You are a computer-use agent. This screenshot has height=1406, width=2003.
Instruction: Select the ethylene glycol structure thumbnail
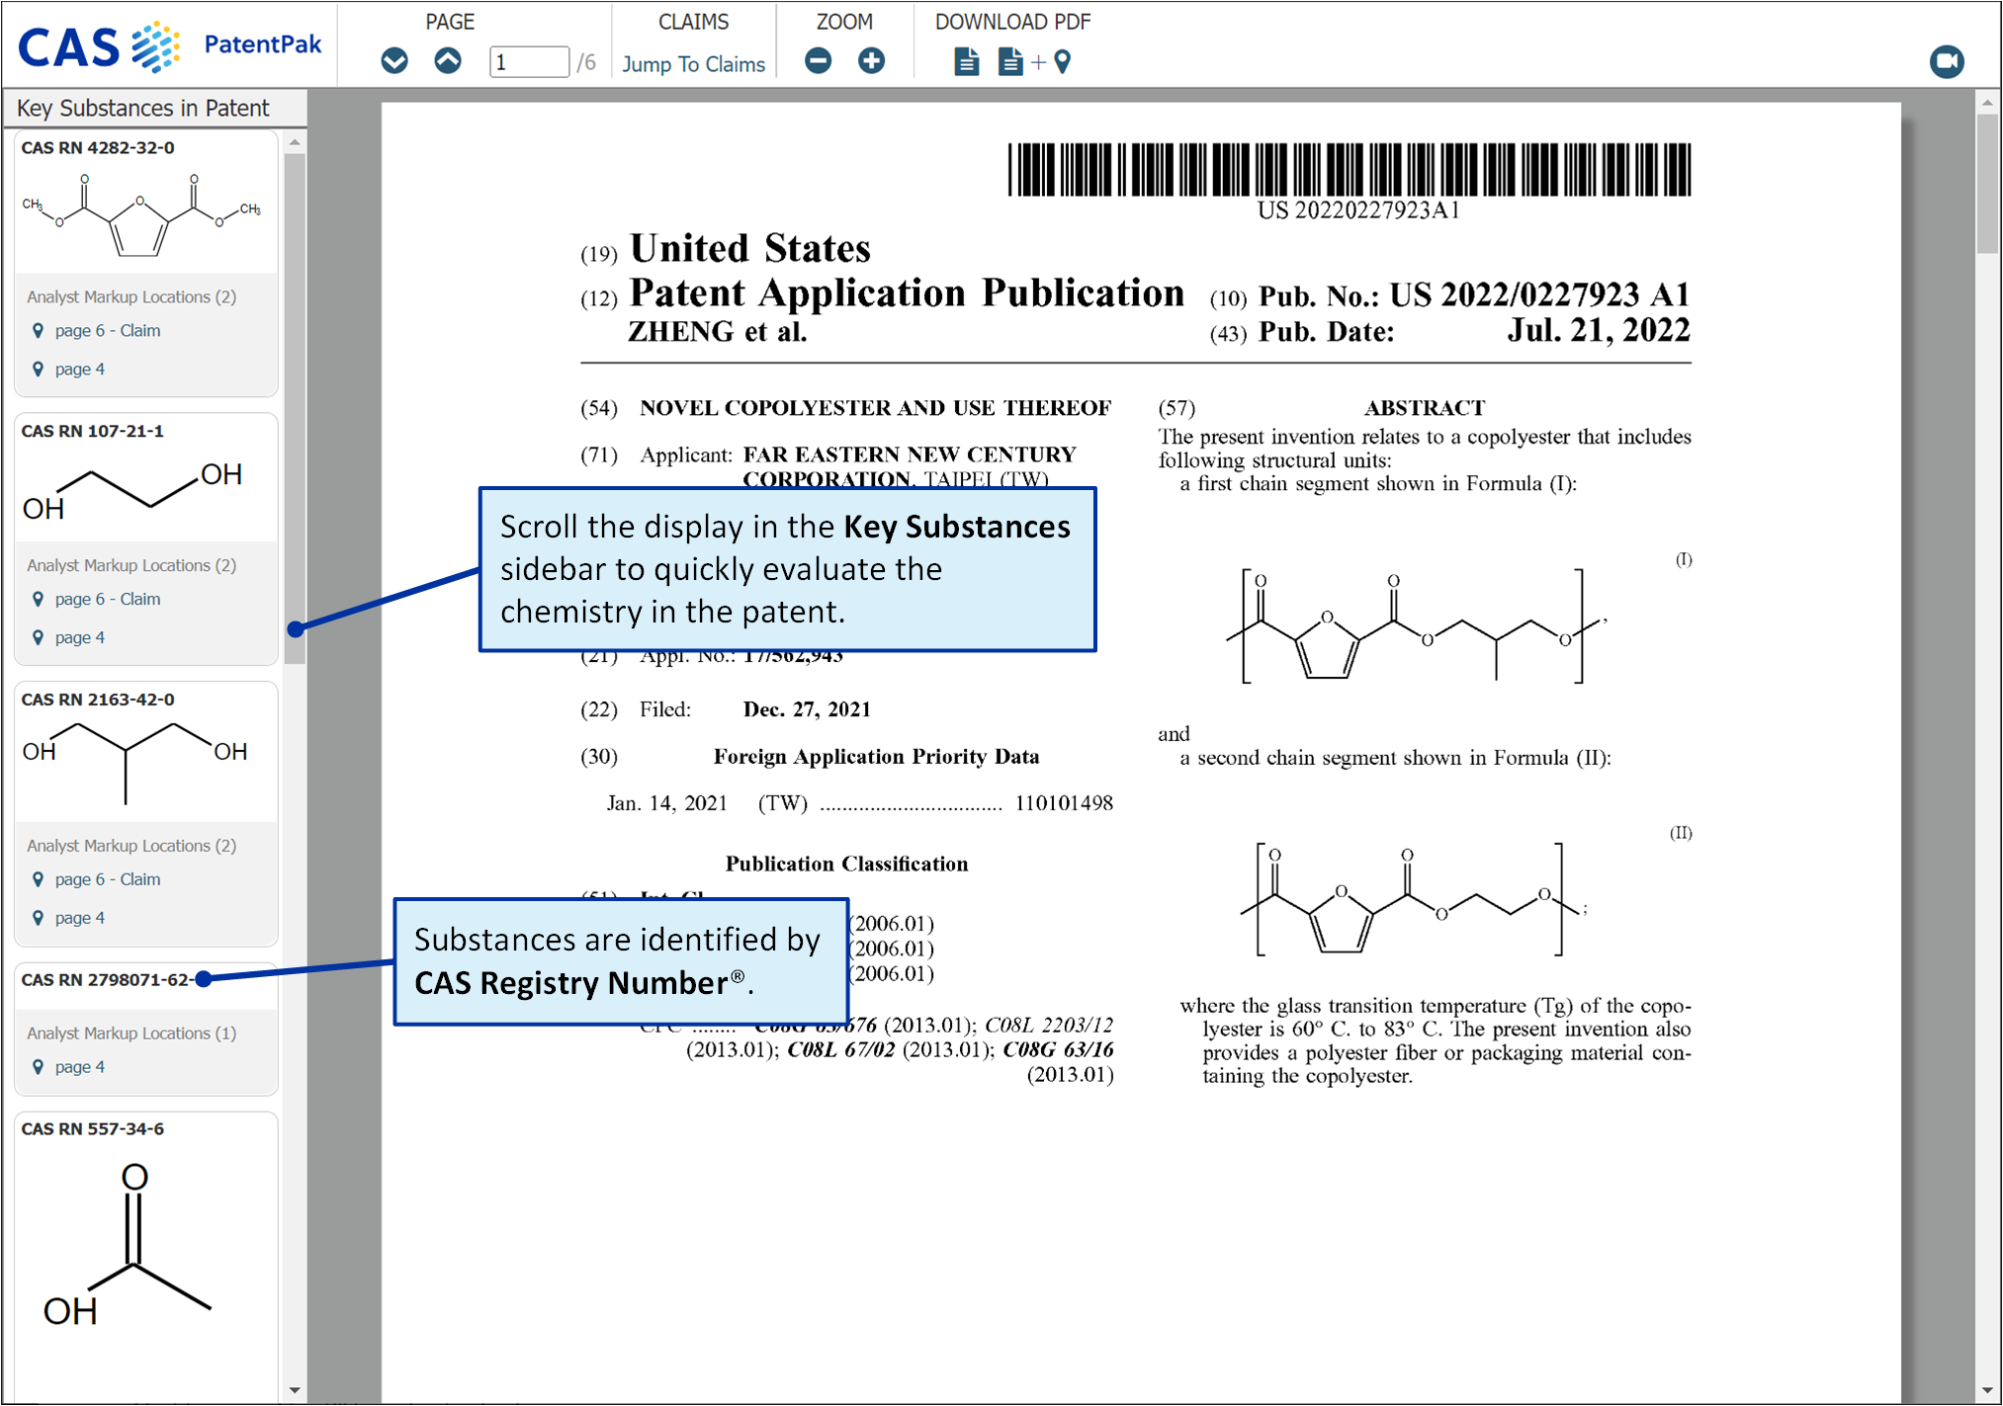[133, 490]
